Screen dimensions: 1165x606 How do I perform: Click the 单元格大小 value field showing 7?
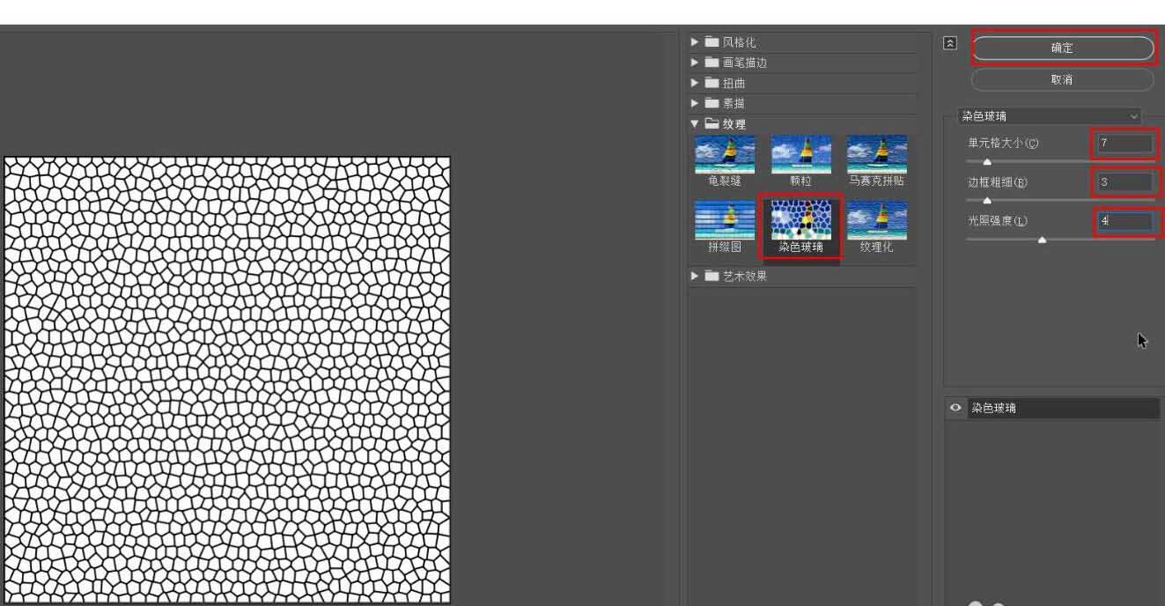click(1124, 143)
